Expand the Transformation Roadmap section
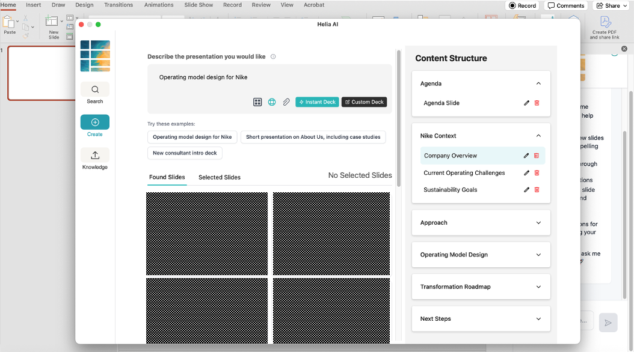The width and height of the screenshot is (634, 352). [538, 287]
